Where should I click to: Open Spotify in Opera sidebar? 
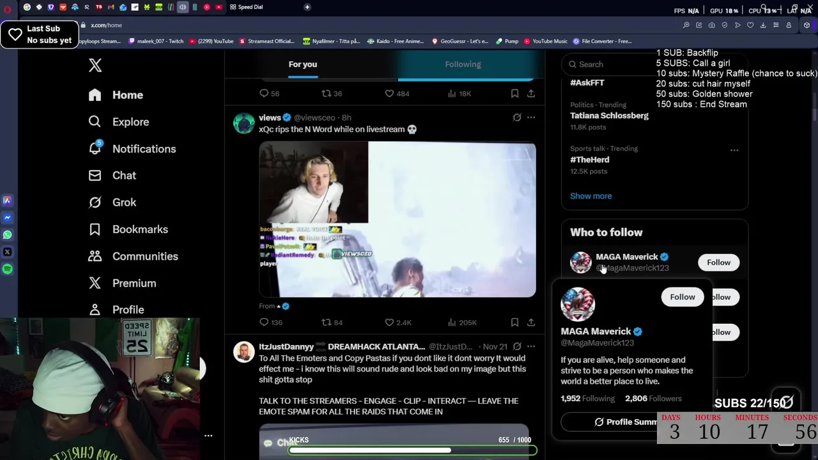[8, 269]
